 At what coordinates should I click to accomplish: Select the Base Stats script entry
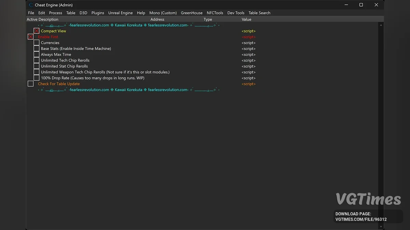click(76, 49)
